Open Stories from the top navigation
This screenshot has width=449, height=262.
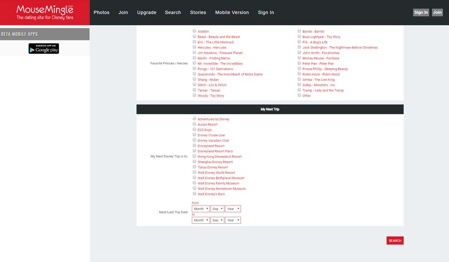click(198, 13)
